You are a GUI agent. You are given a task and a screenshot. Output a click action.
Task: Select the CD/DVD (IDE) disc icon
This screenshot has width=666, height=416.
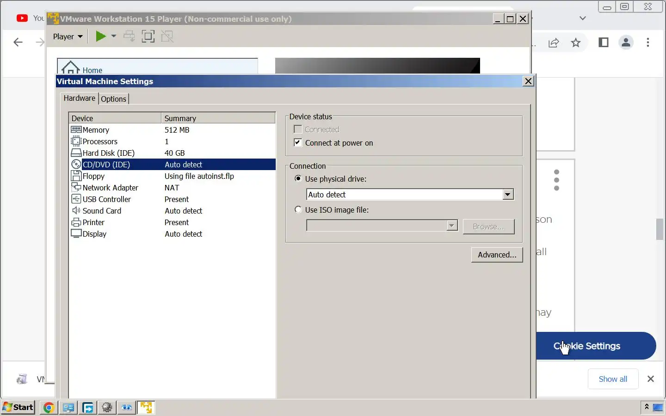[76, 165]
